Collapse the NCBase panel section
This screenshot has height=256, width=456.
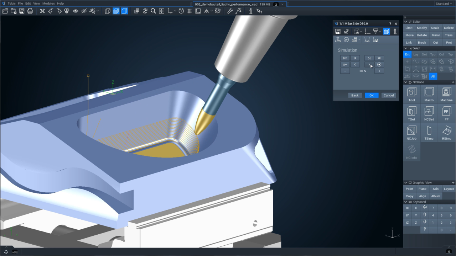[x=406, y=82]
